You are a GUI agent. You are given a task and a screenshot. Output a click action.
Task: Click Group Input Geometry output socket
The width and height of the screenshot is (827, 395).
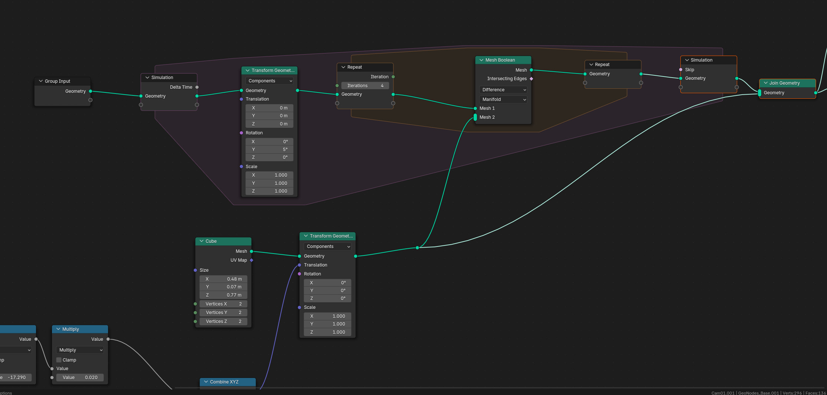tap(91, 91)
